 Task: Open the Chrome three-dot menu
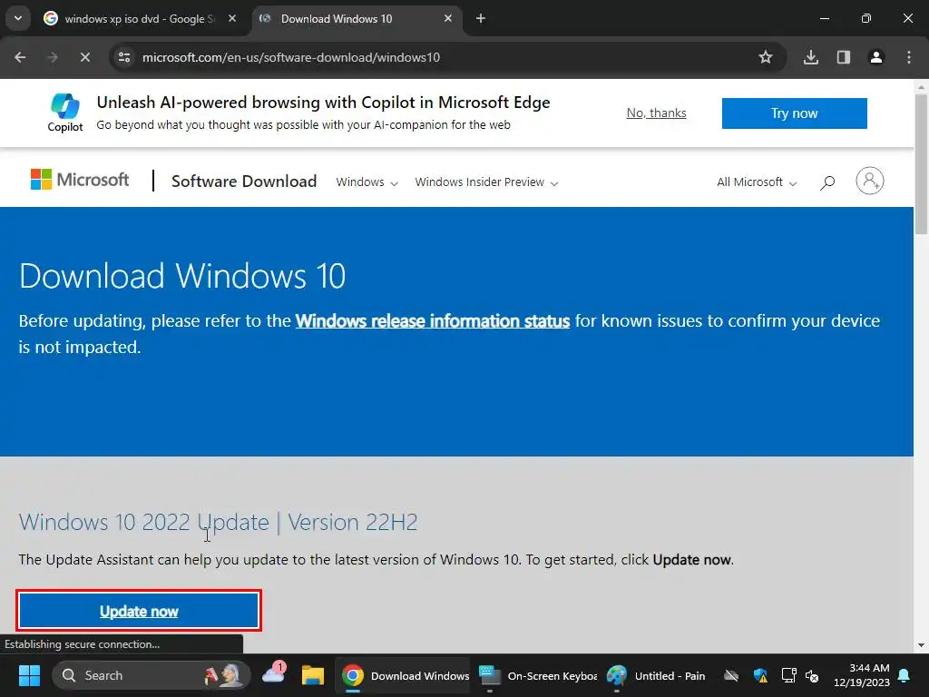(909, 57)
